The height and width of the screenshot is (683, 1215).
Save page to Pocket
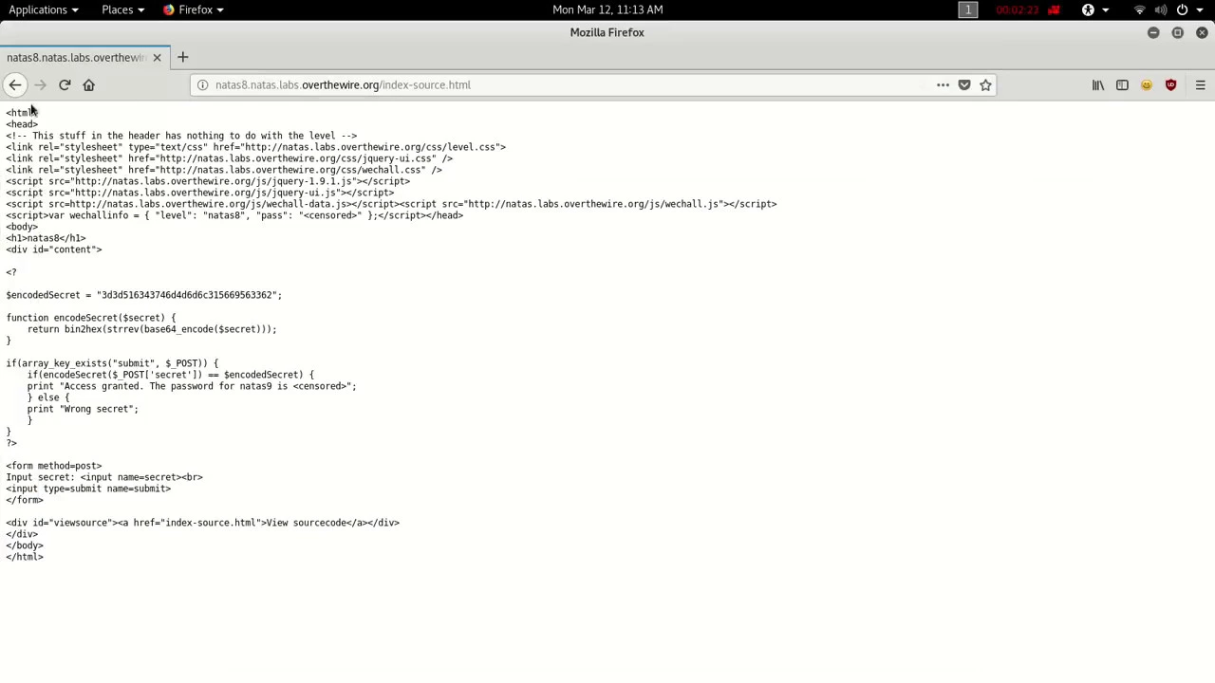pyautogui.click(x=964, y=85)
